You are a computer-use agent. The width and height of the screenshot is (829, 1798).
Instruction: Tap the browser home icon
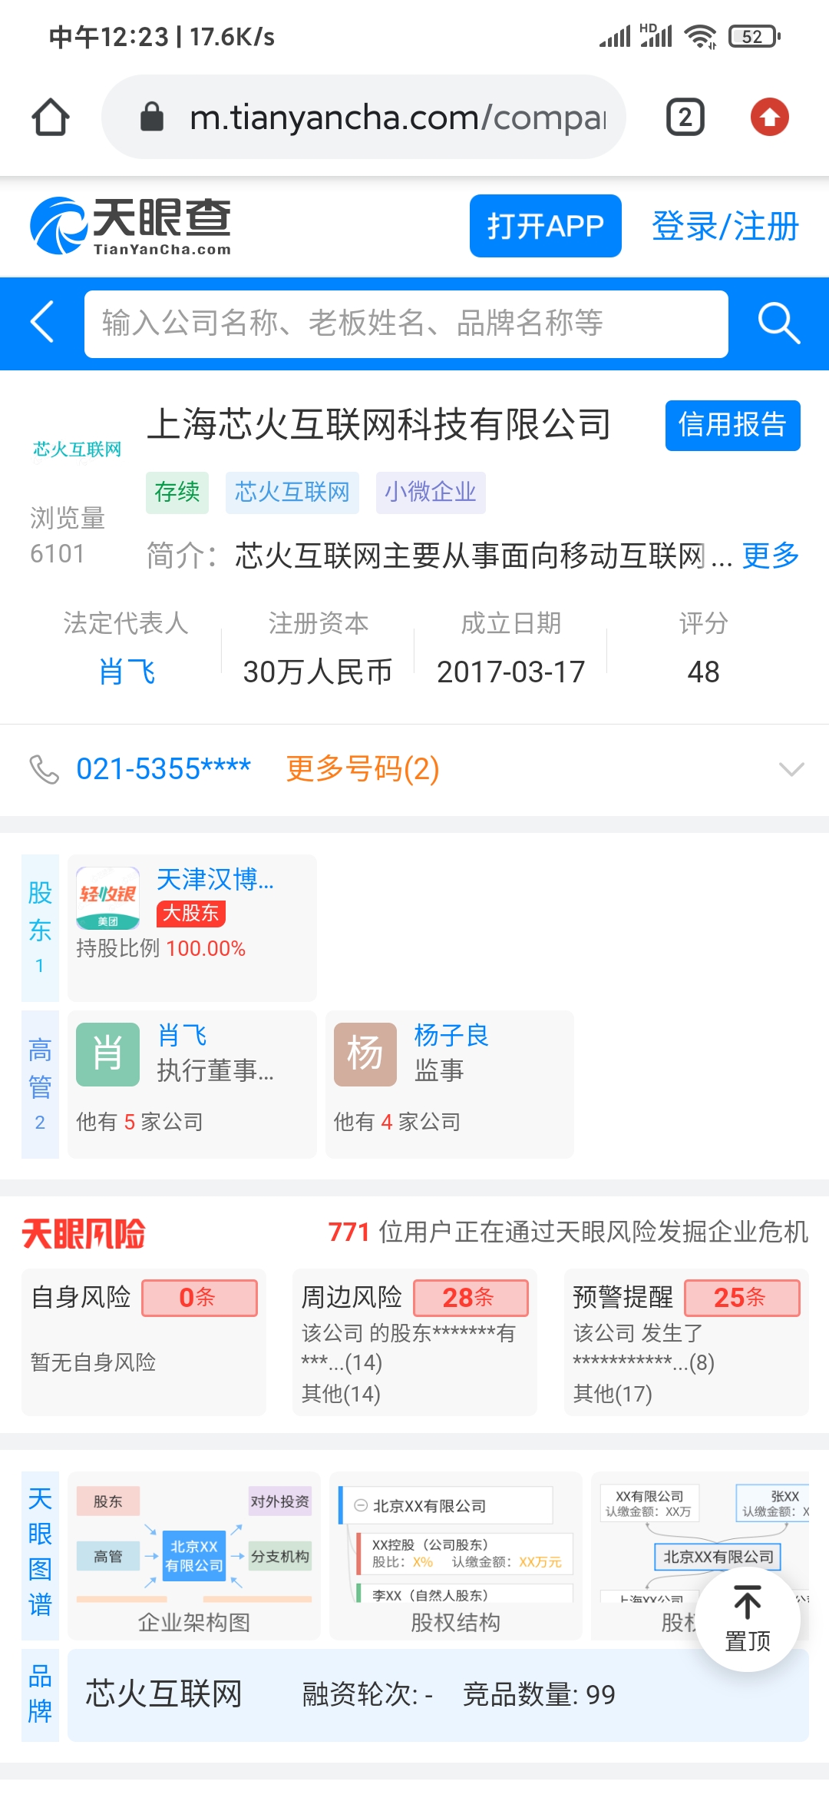(x=51, y=117)
